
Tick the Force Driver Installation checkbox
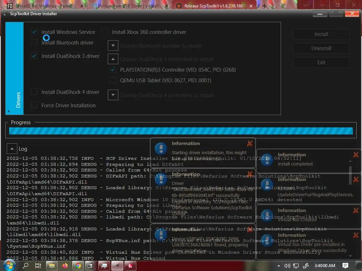click(x=34, y=105)
